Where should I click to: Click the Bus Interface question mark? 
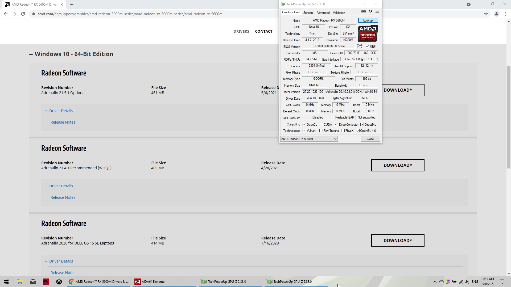point(377,59)
